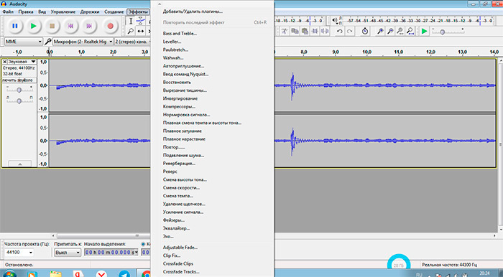Viewport: 503px width, 277px height.
Task: Click the small green Play-at-speed button
Action: [425, 31]
